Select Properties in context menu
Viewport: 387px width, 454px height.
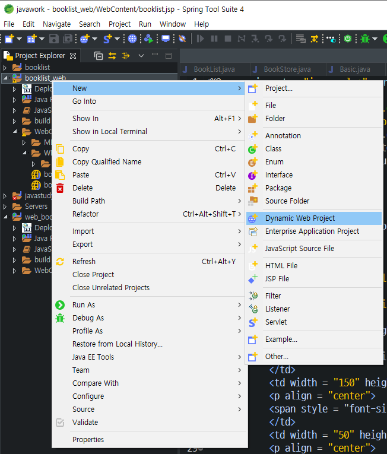click(x=150, y=440)
